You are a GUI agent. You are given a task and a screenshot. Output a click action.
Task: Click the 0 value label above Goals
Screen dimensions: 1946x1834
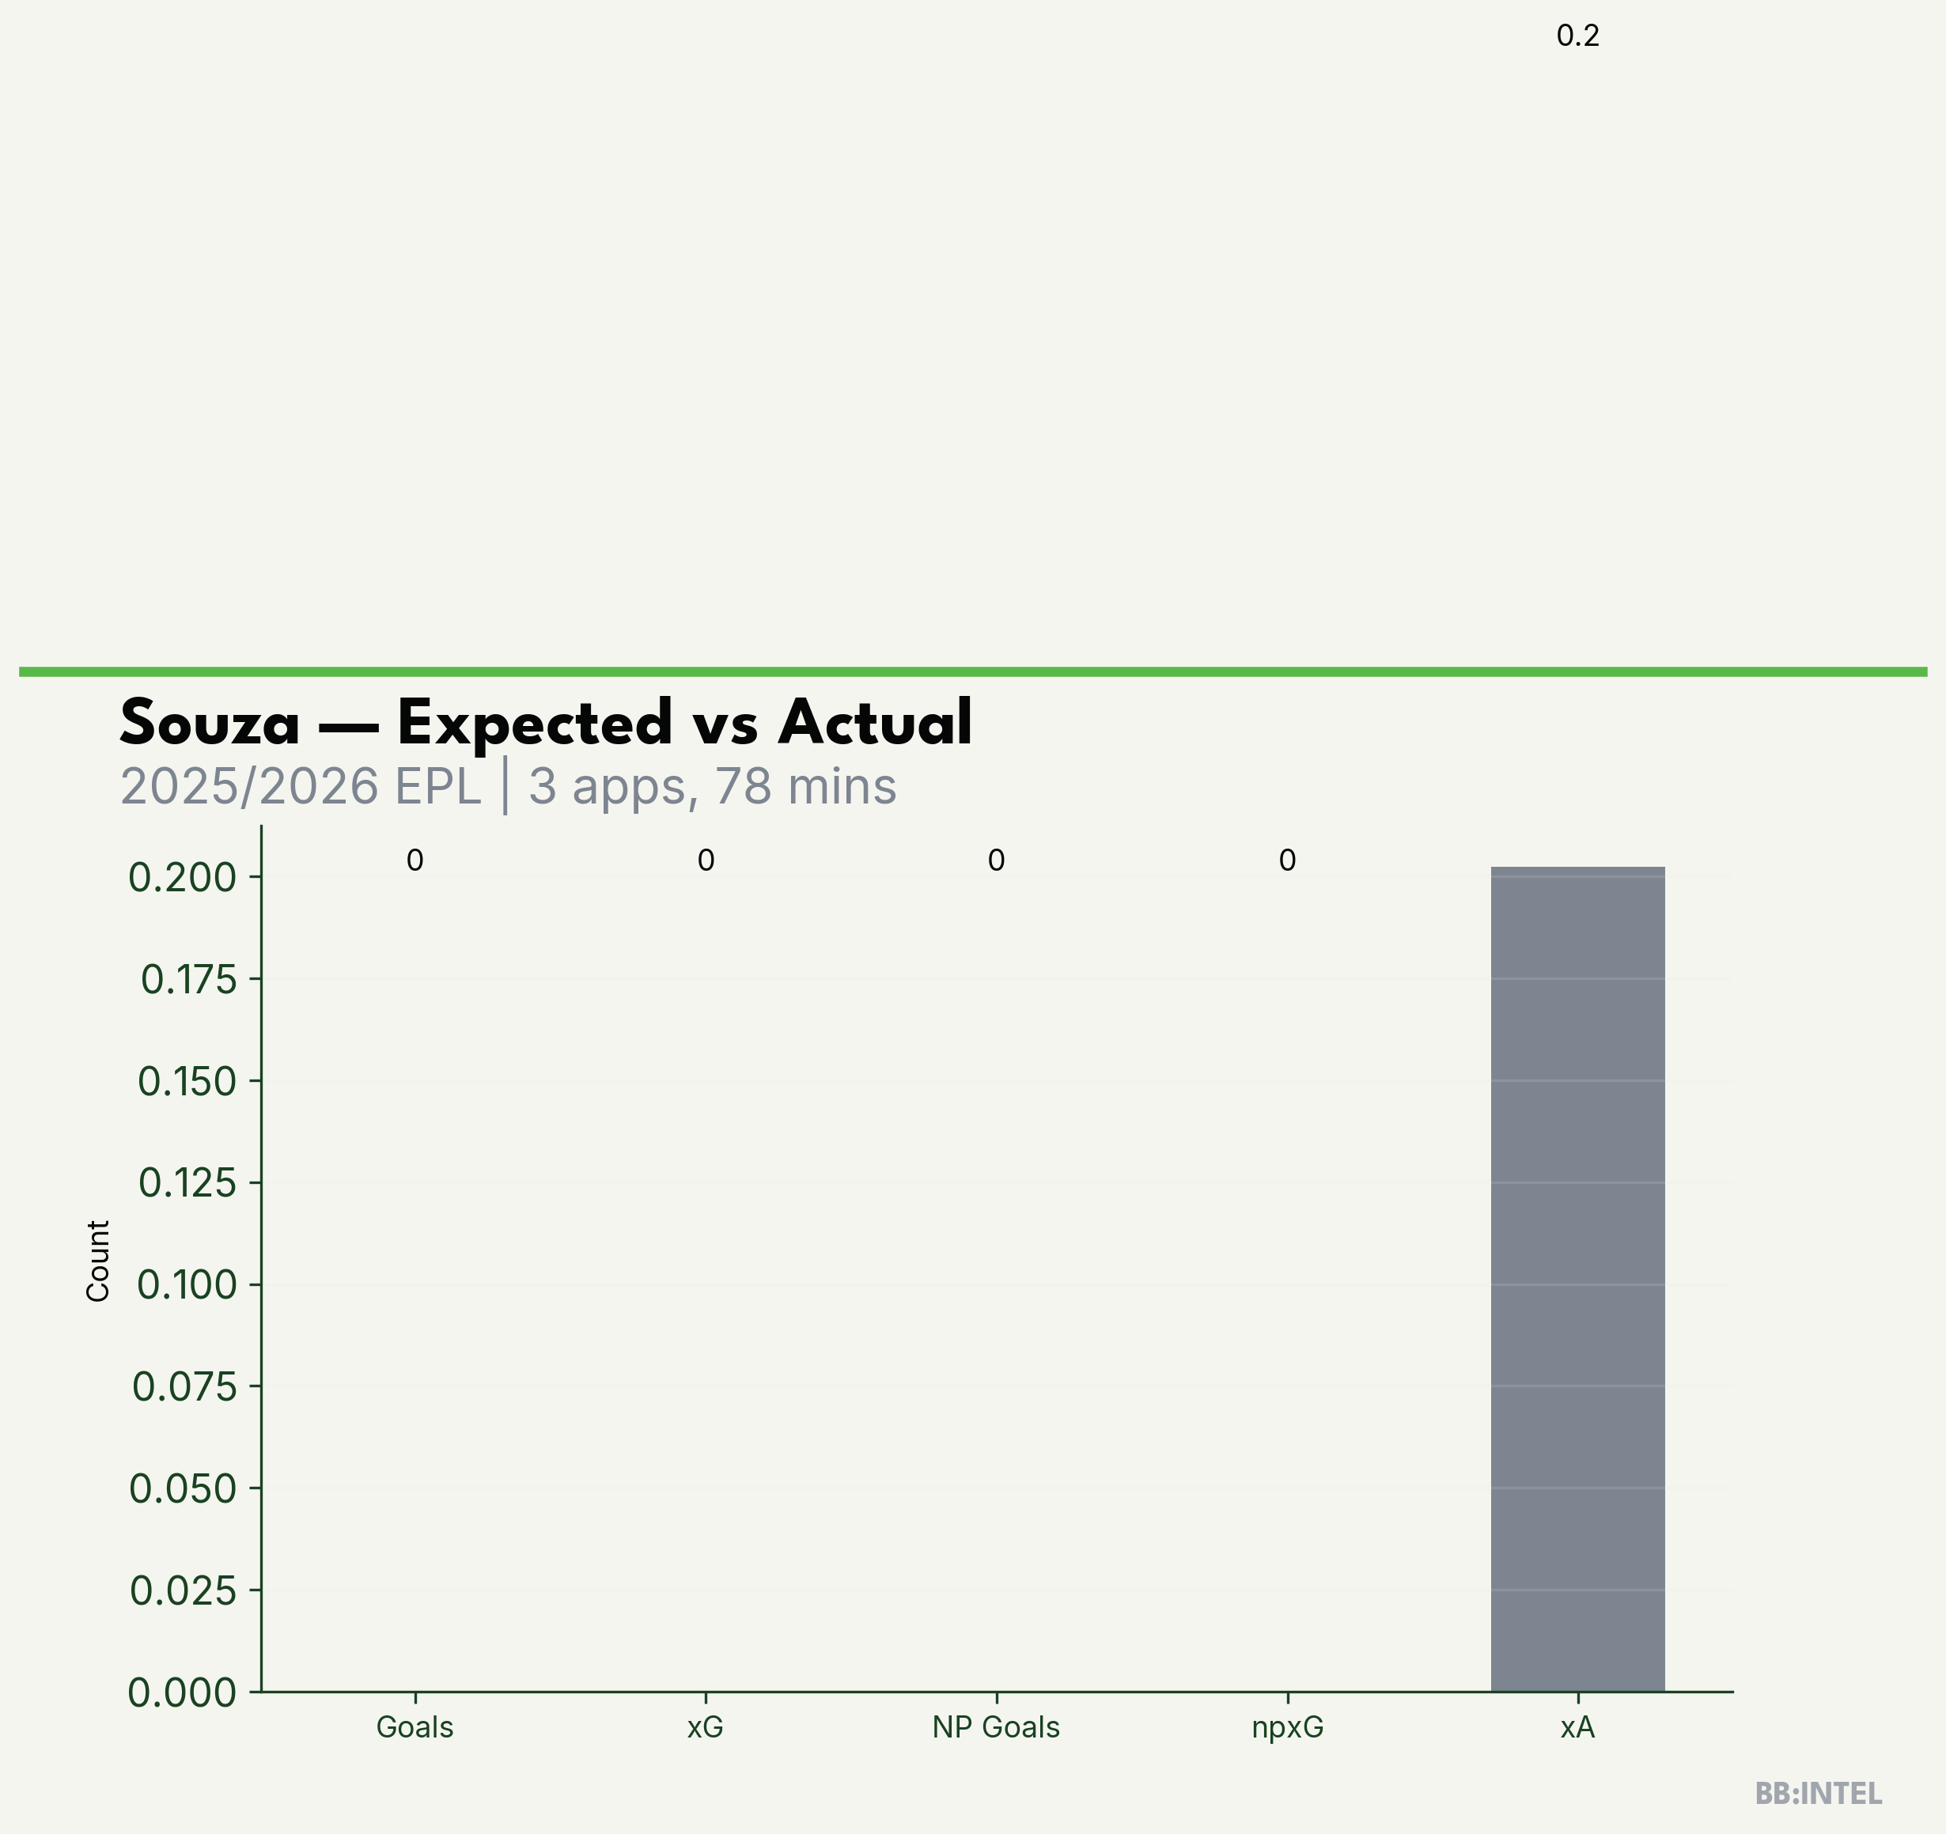coord(414,860)
